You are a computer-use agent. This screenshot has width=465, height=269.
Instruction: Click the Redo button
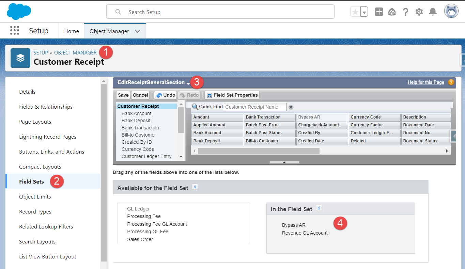[x=189, y=95]
